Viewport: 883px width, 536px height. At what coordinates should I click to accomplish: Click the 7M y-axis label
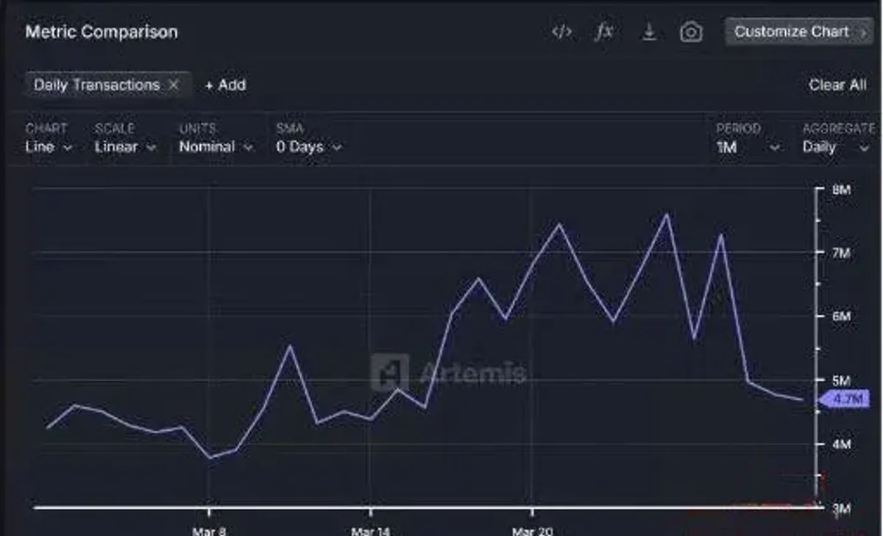coord(841,253)
